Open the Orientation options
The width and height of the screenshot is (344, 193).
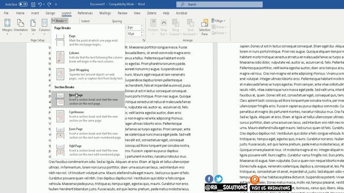[x=20, y=27]
